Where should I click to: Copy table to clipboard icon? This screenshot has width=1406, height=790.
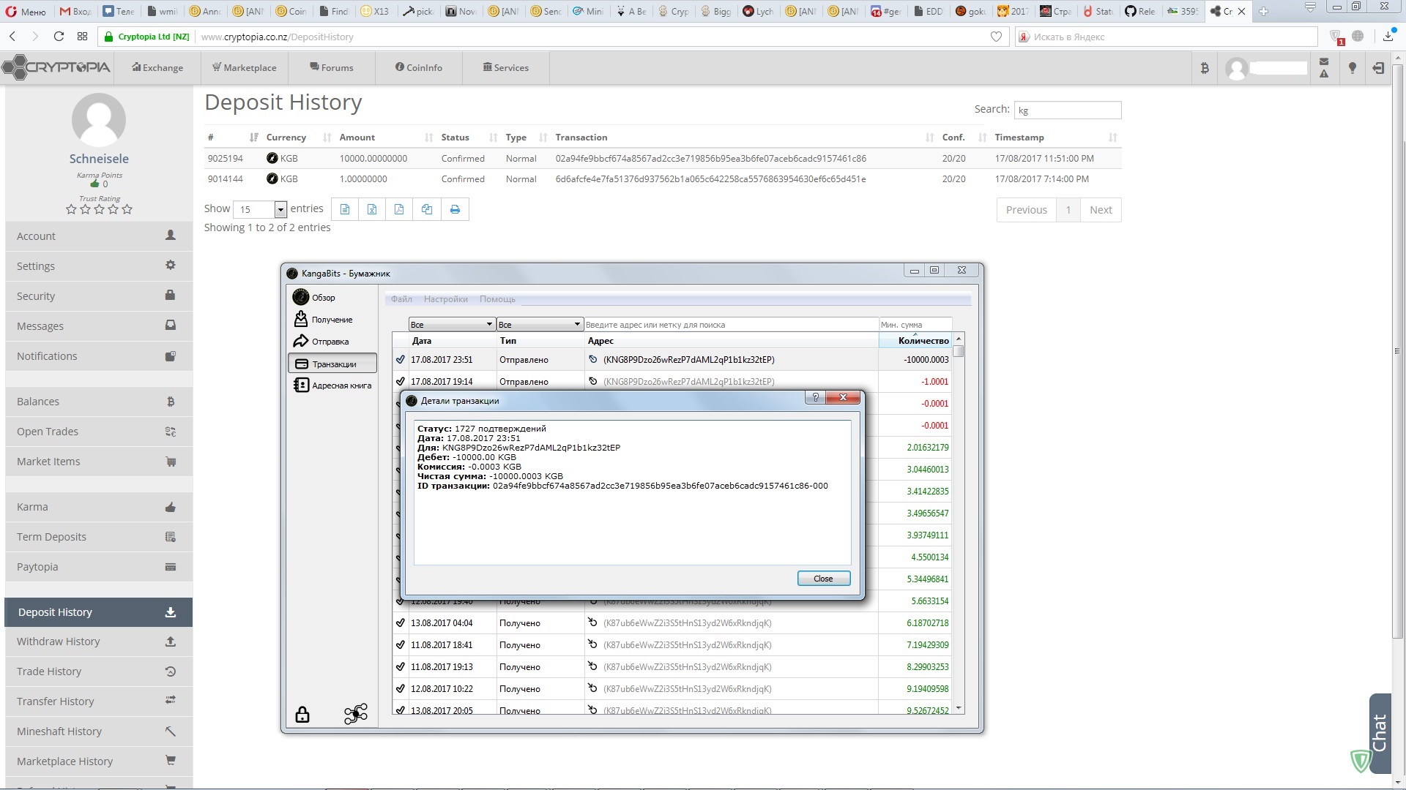pyautogui.click(x=427, y=209)
